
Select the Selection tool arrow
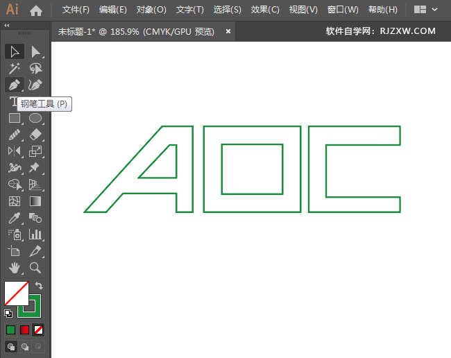coord(15,52)
